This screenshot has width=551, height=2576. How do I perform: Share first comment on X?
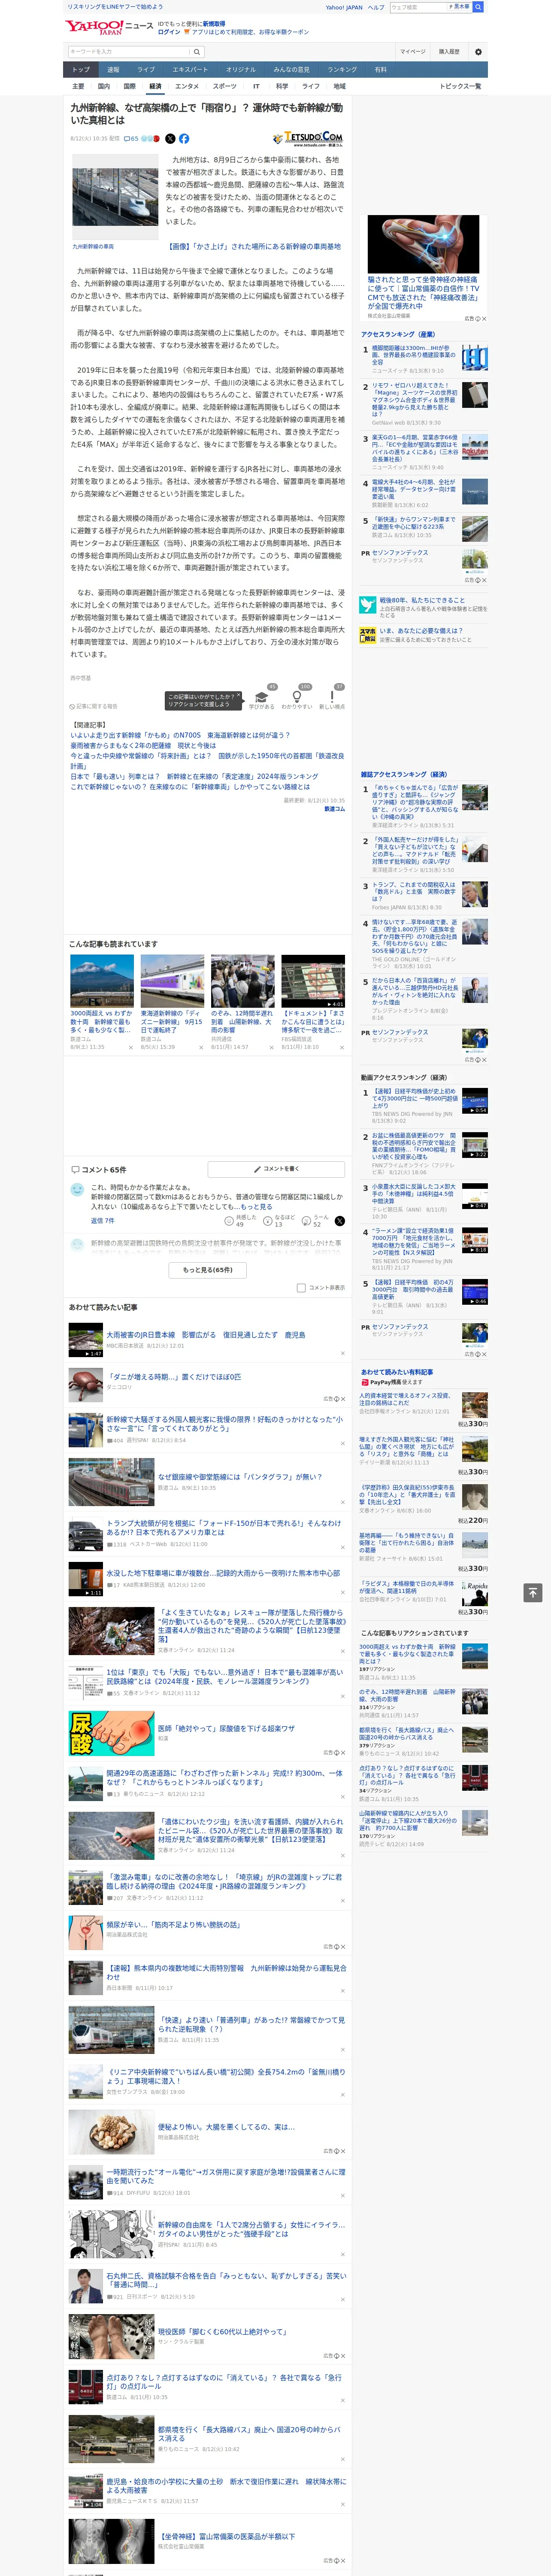(340, 1221)
